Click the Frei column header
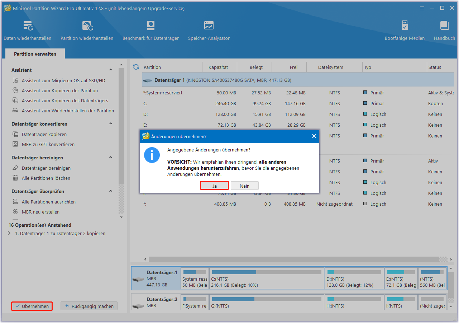This screenshot has width=459, height=323. coord(290,67)
